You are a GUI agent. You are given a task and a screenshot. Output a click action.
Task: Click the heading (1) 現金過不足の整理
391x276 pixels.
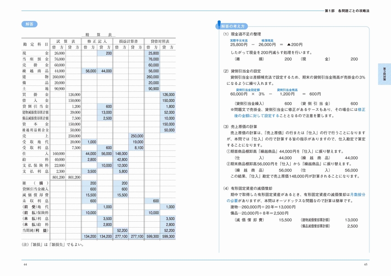coord(242,34)
